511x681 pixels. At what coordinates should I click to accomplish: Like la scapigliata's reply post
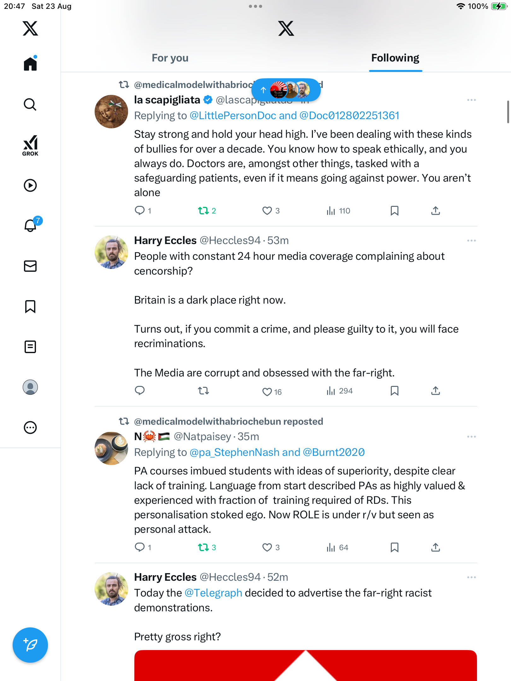click(x=267, y=211)
